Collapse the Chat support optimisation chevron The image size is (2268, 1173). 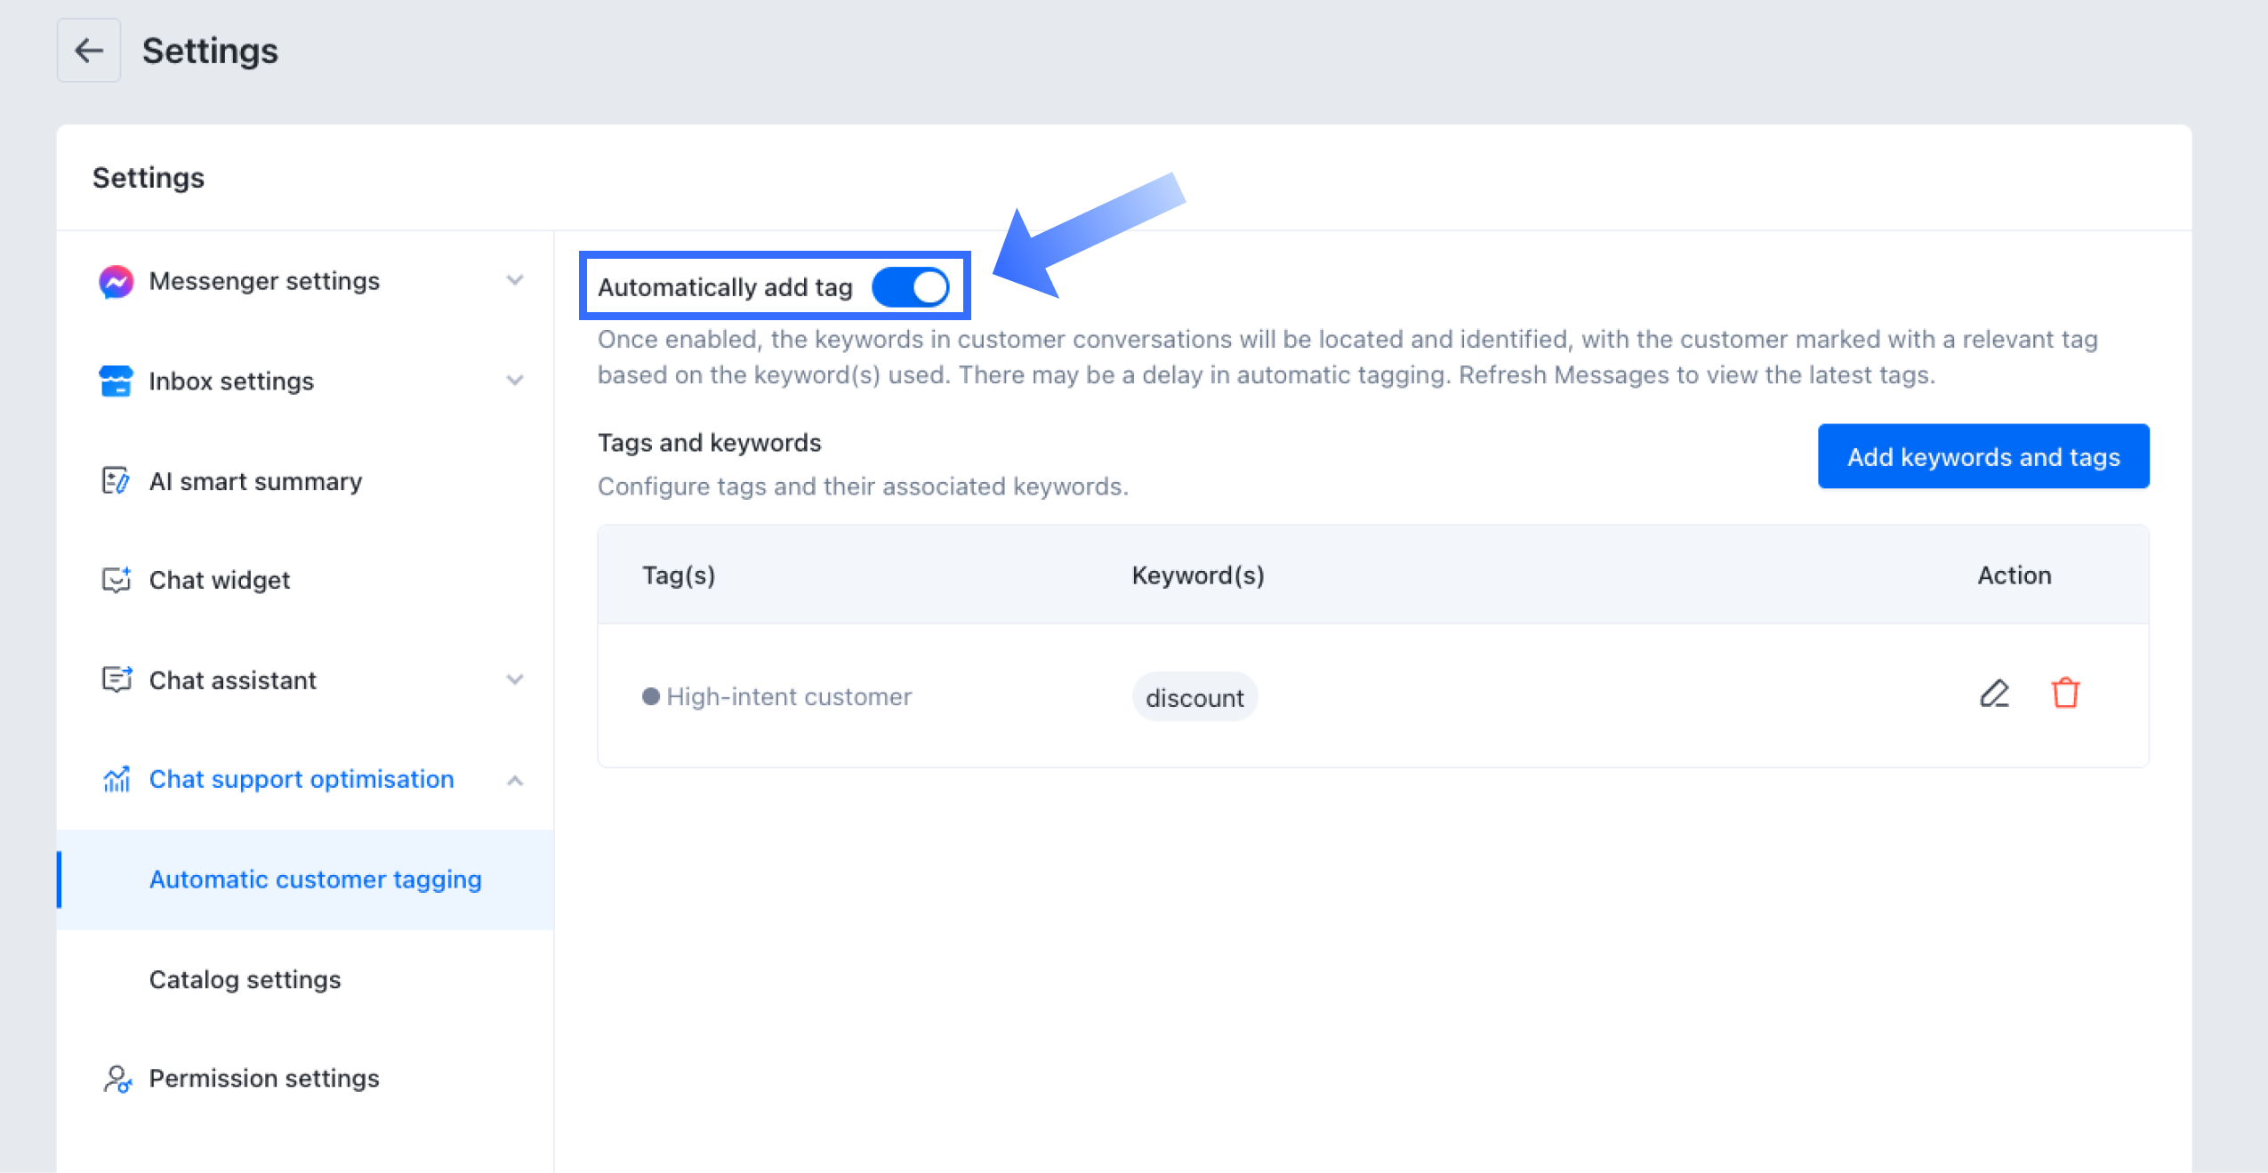pyautogui.click(x=515, y=780)
